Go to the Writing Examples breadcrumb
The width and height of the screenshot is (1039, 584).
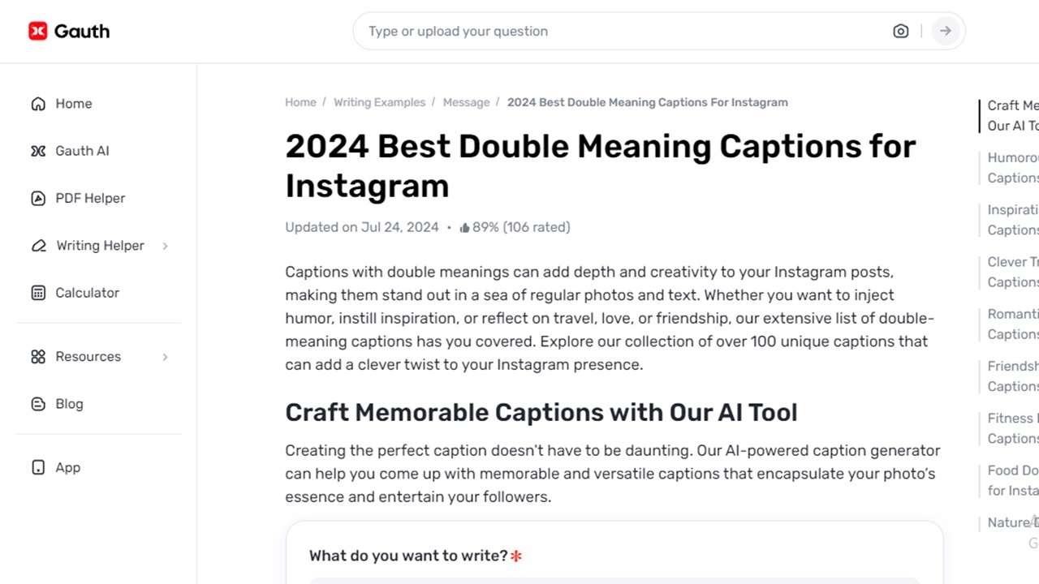tap(379, 102)
